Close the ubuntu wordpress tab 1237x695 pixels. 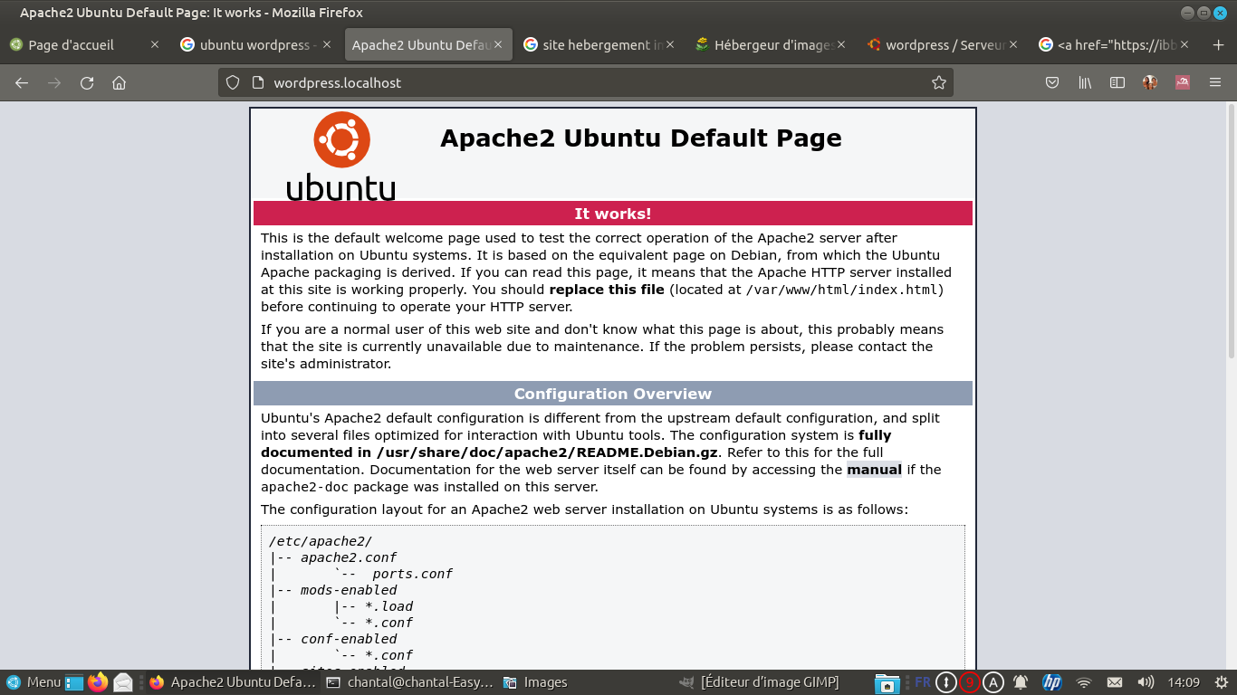point(326,44)
